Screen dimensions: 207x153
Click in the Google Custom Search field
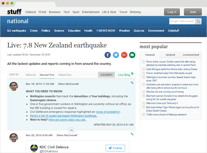pos(182,21)
